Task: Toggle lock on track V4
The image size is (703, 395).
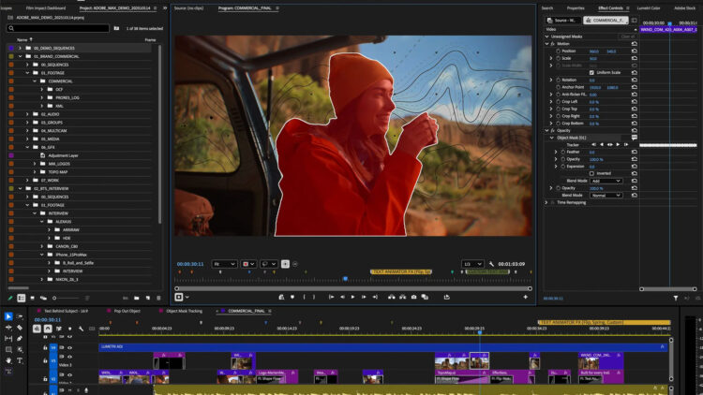Action: pos(45,347)
